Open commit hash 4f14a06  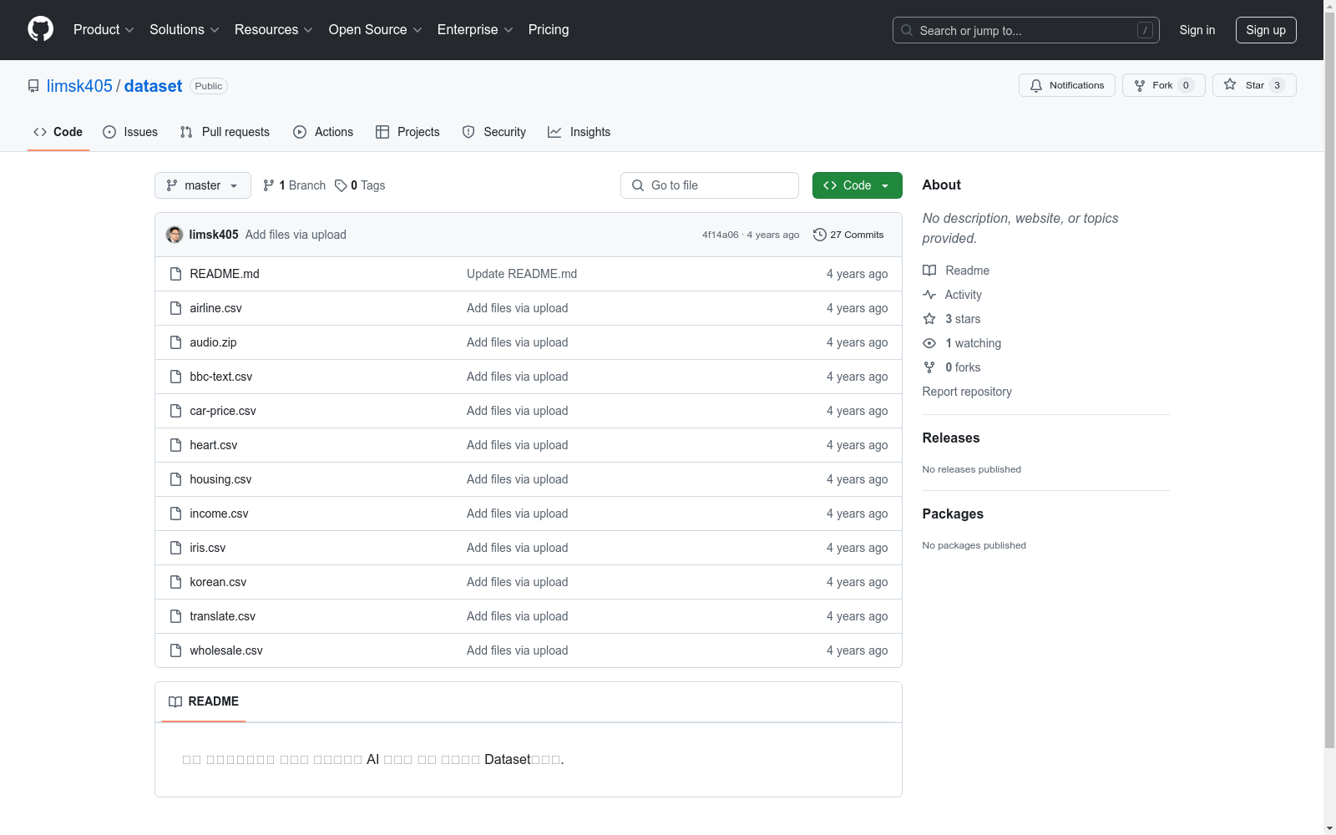[721, 235]
